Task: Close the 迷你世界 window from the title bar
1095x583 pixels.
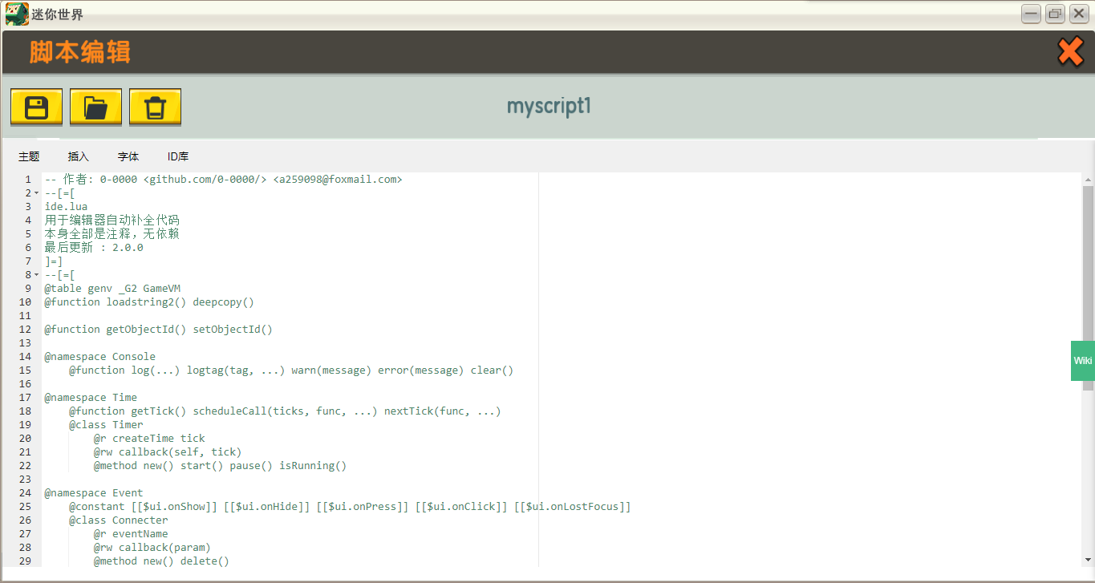Action: (x=1079, y=14)
